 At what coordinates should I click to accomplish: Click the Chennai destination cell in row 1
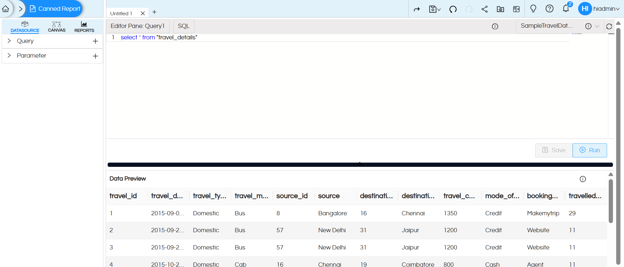pyautogui.click(x=413, y=213)
